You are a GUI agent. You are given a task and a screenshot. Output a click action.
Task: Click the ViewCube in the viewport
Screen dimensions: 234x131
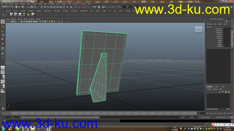click(198, 29)
